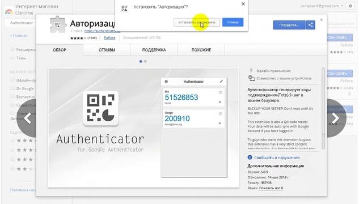Image resolution: width=363 pixels, height=204 pixels.
Task: Toggle the 'От Google' checkbox
Action: tap(12, 88)
